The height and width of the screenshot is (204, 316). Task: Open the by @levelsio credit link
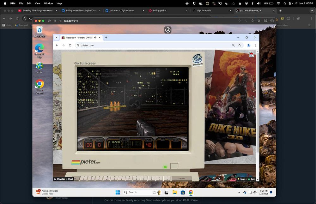[x=64, y=179]
